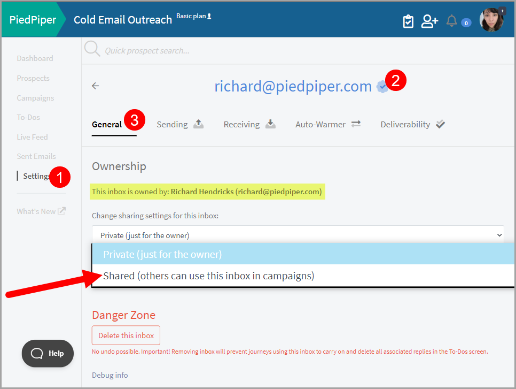Click the tasks clipboard icon in header
Image resolution: width=516 pixels, height=389 pixels.
click(x=408, y=21)
